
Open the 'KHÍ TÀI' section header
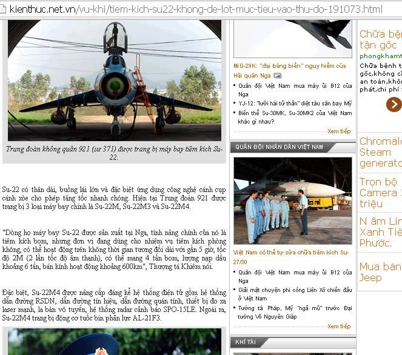click(246, 342)
